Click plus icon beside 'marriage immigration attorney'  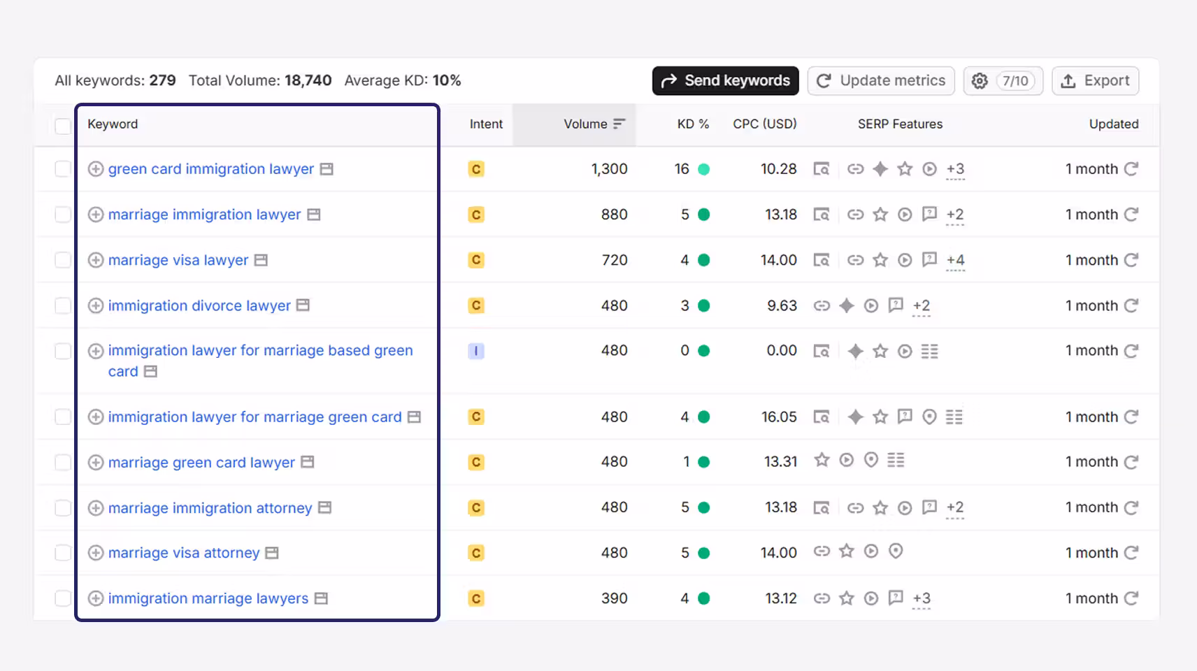96,508
